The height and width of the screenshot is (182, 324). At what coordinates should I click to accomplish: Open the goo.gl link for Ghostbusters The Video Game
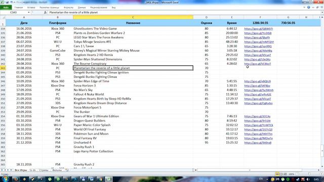[258, 29]
